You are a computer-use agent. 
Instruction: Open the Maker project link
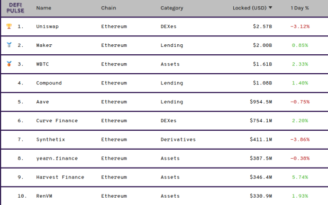click(44, 45)
